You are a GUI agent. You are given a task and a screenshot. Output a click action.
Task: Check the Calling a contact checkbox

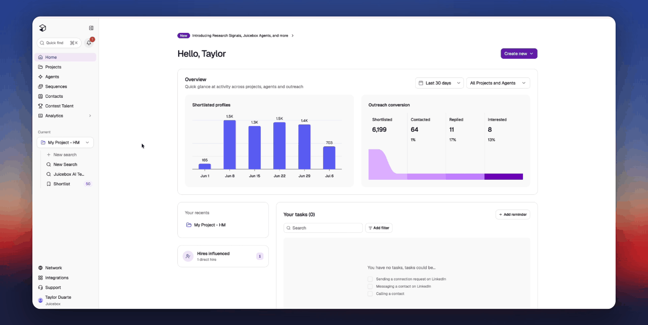click(370, 294)
